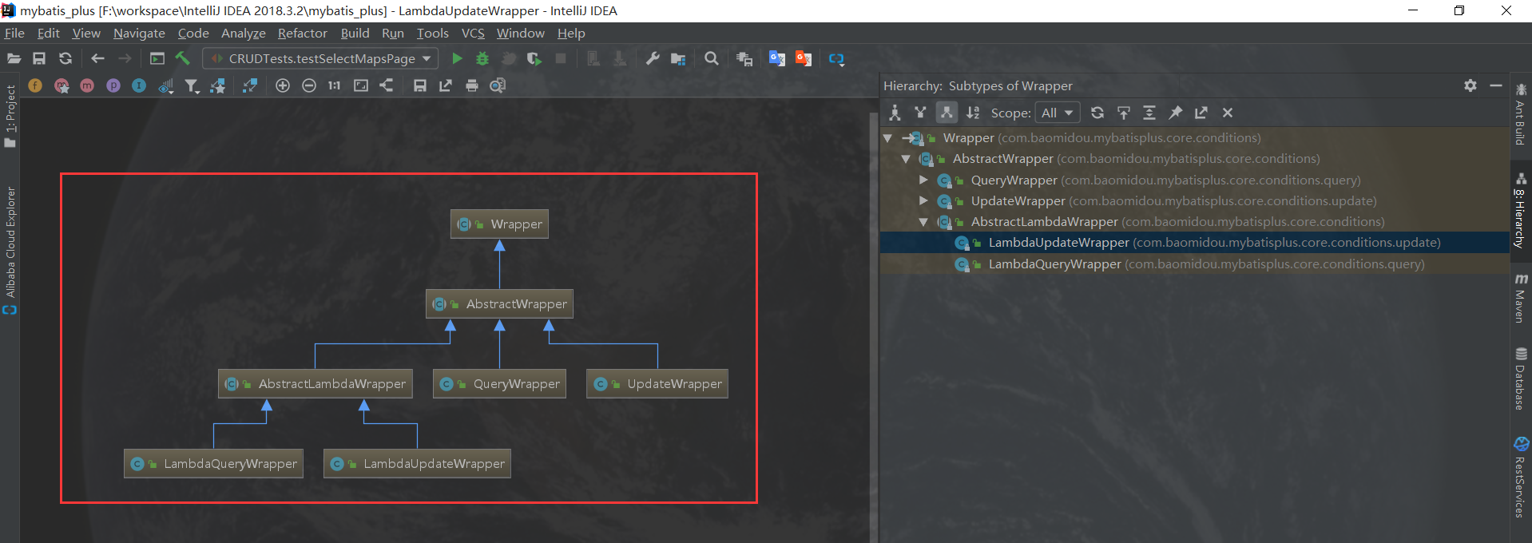This screenshot has width=1532, height=543.
Task: Collapse the AbstractWrapper tree node
Action: pos(905,159)
